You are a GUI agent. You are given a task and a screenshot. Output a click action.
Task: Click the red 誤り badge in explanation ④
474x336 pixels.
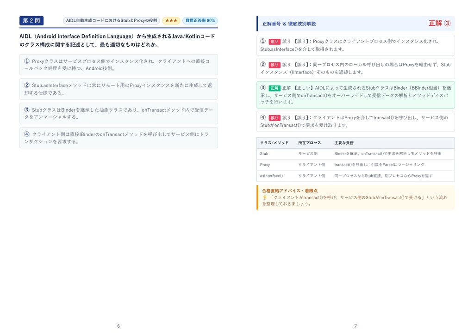[x=274, y=118]
